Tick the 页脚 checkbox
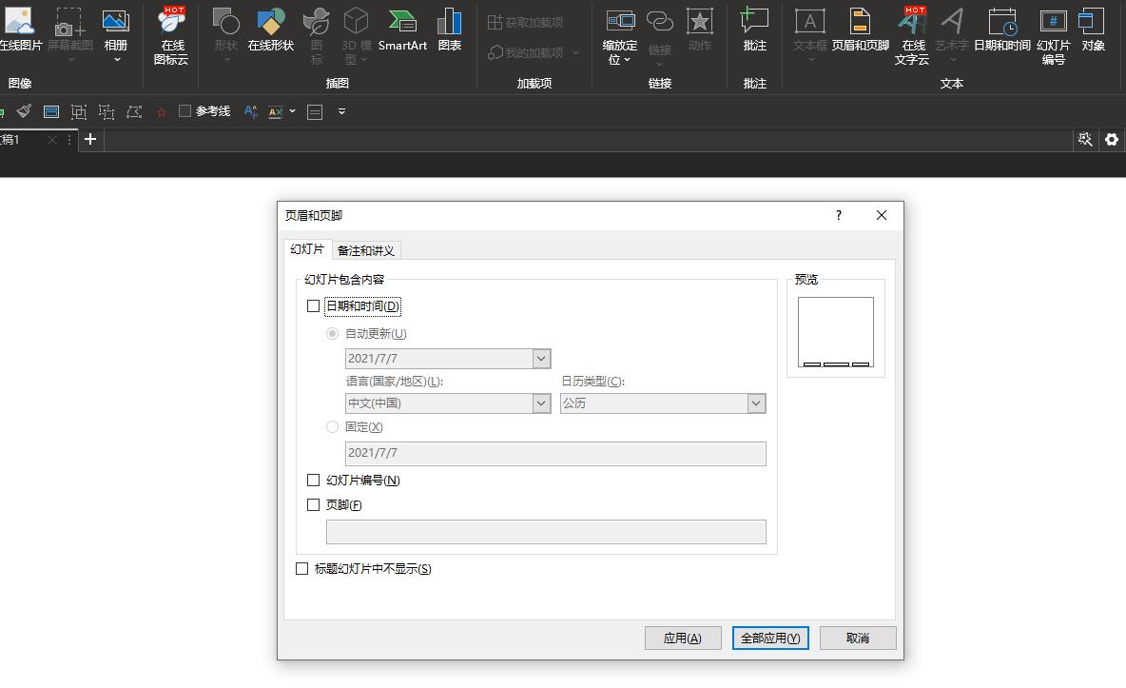1126x688 pixels. click(314, 505)
